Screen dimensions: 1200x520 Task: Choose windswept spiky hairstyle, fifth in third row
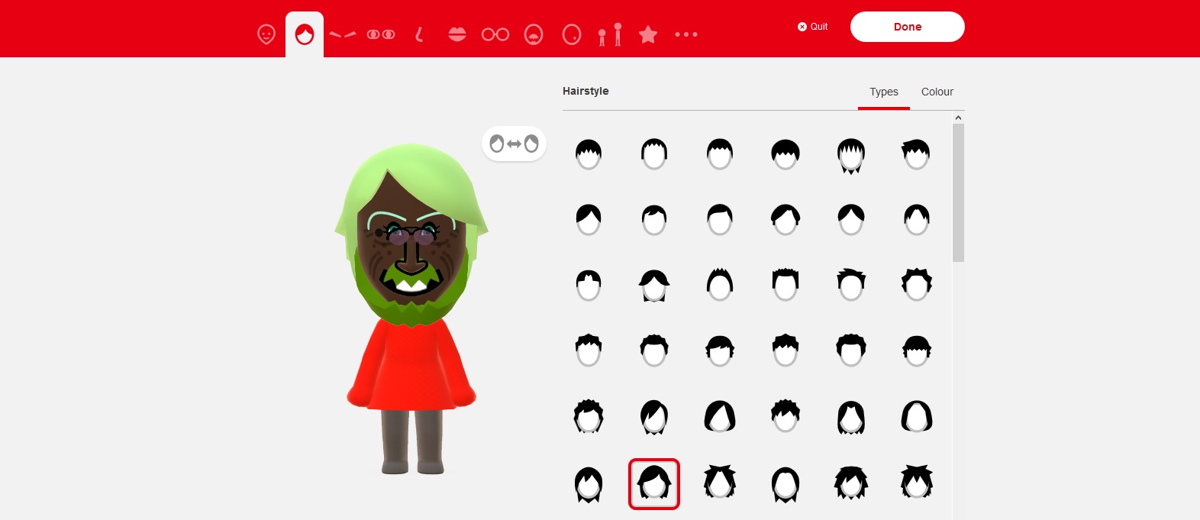click(x=851, y=284)
